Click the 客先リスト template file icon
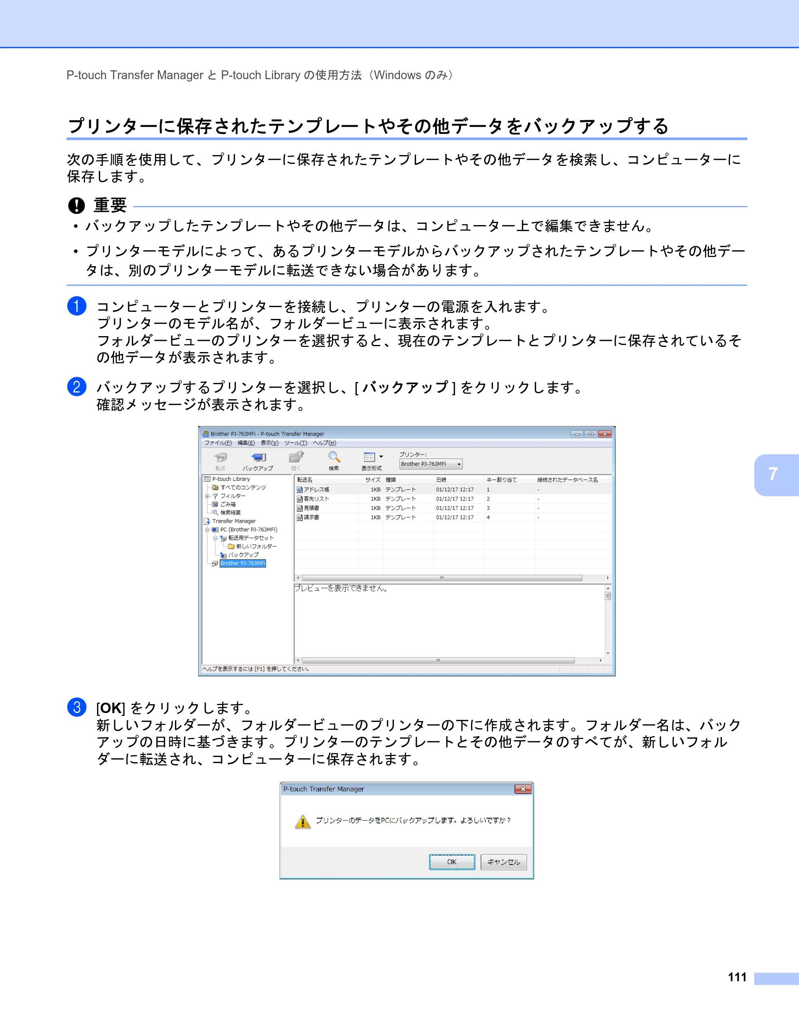 (x=299, y=499)
